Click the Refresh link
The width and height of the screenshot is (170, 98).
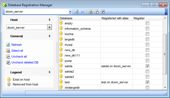pos(16,45)
